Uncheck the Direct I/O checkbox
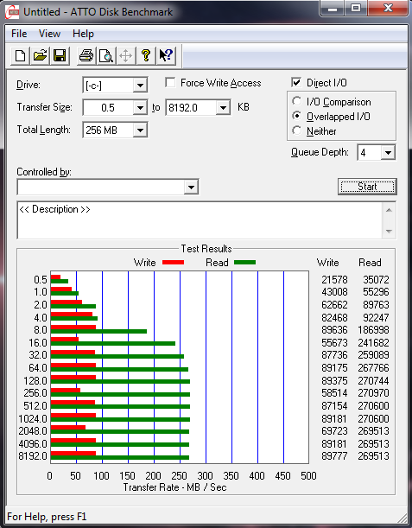This screenshot has height=528, width=412. [x=296, y=82]
